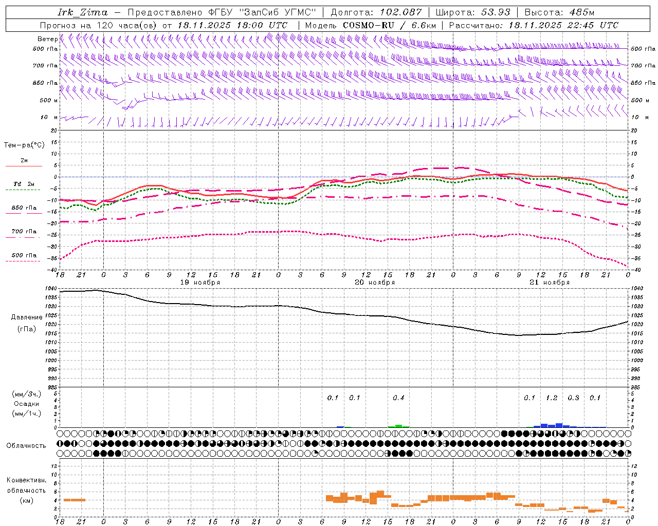
Task: Click the 10 м wind level label at left
Action: [49, 117]
